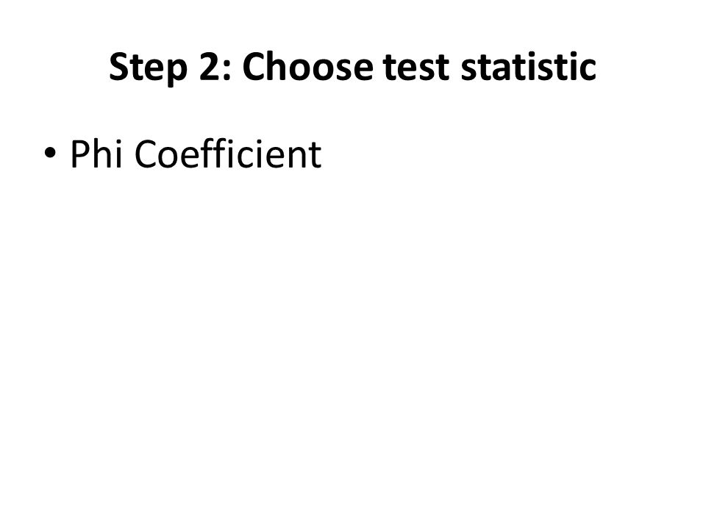Viewport: 706px width, 529px height.
Task: Click the bullet marker before 'Phi'
Action: pos(51,153)
